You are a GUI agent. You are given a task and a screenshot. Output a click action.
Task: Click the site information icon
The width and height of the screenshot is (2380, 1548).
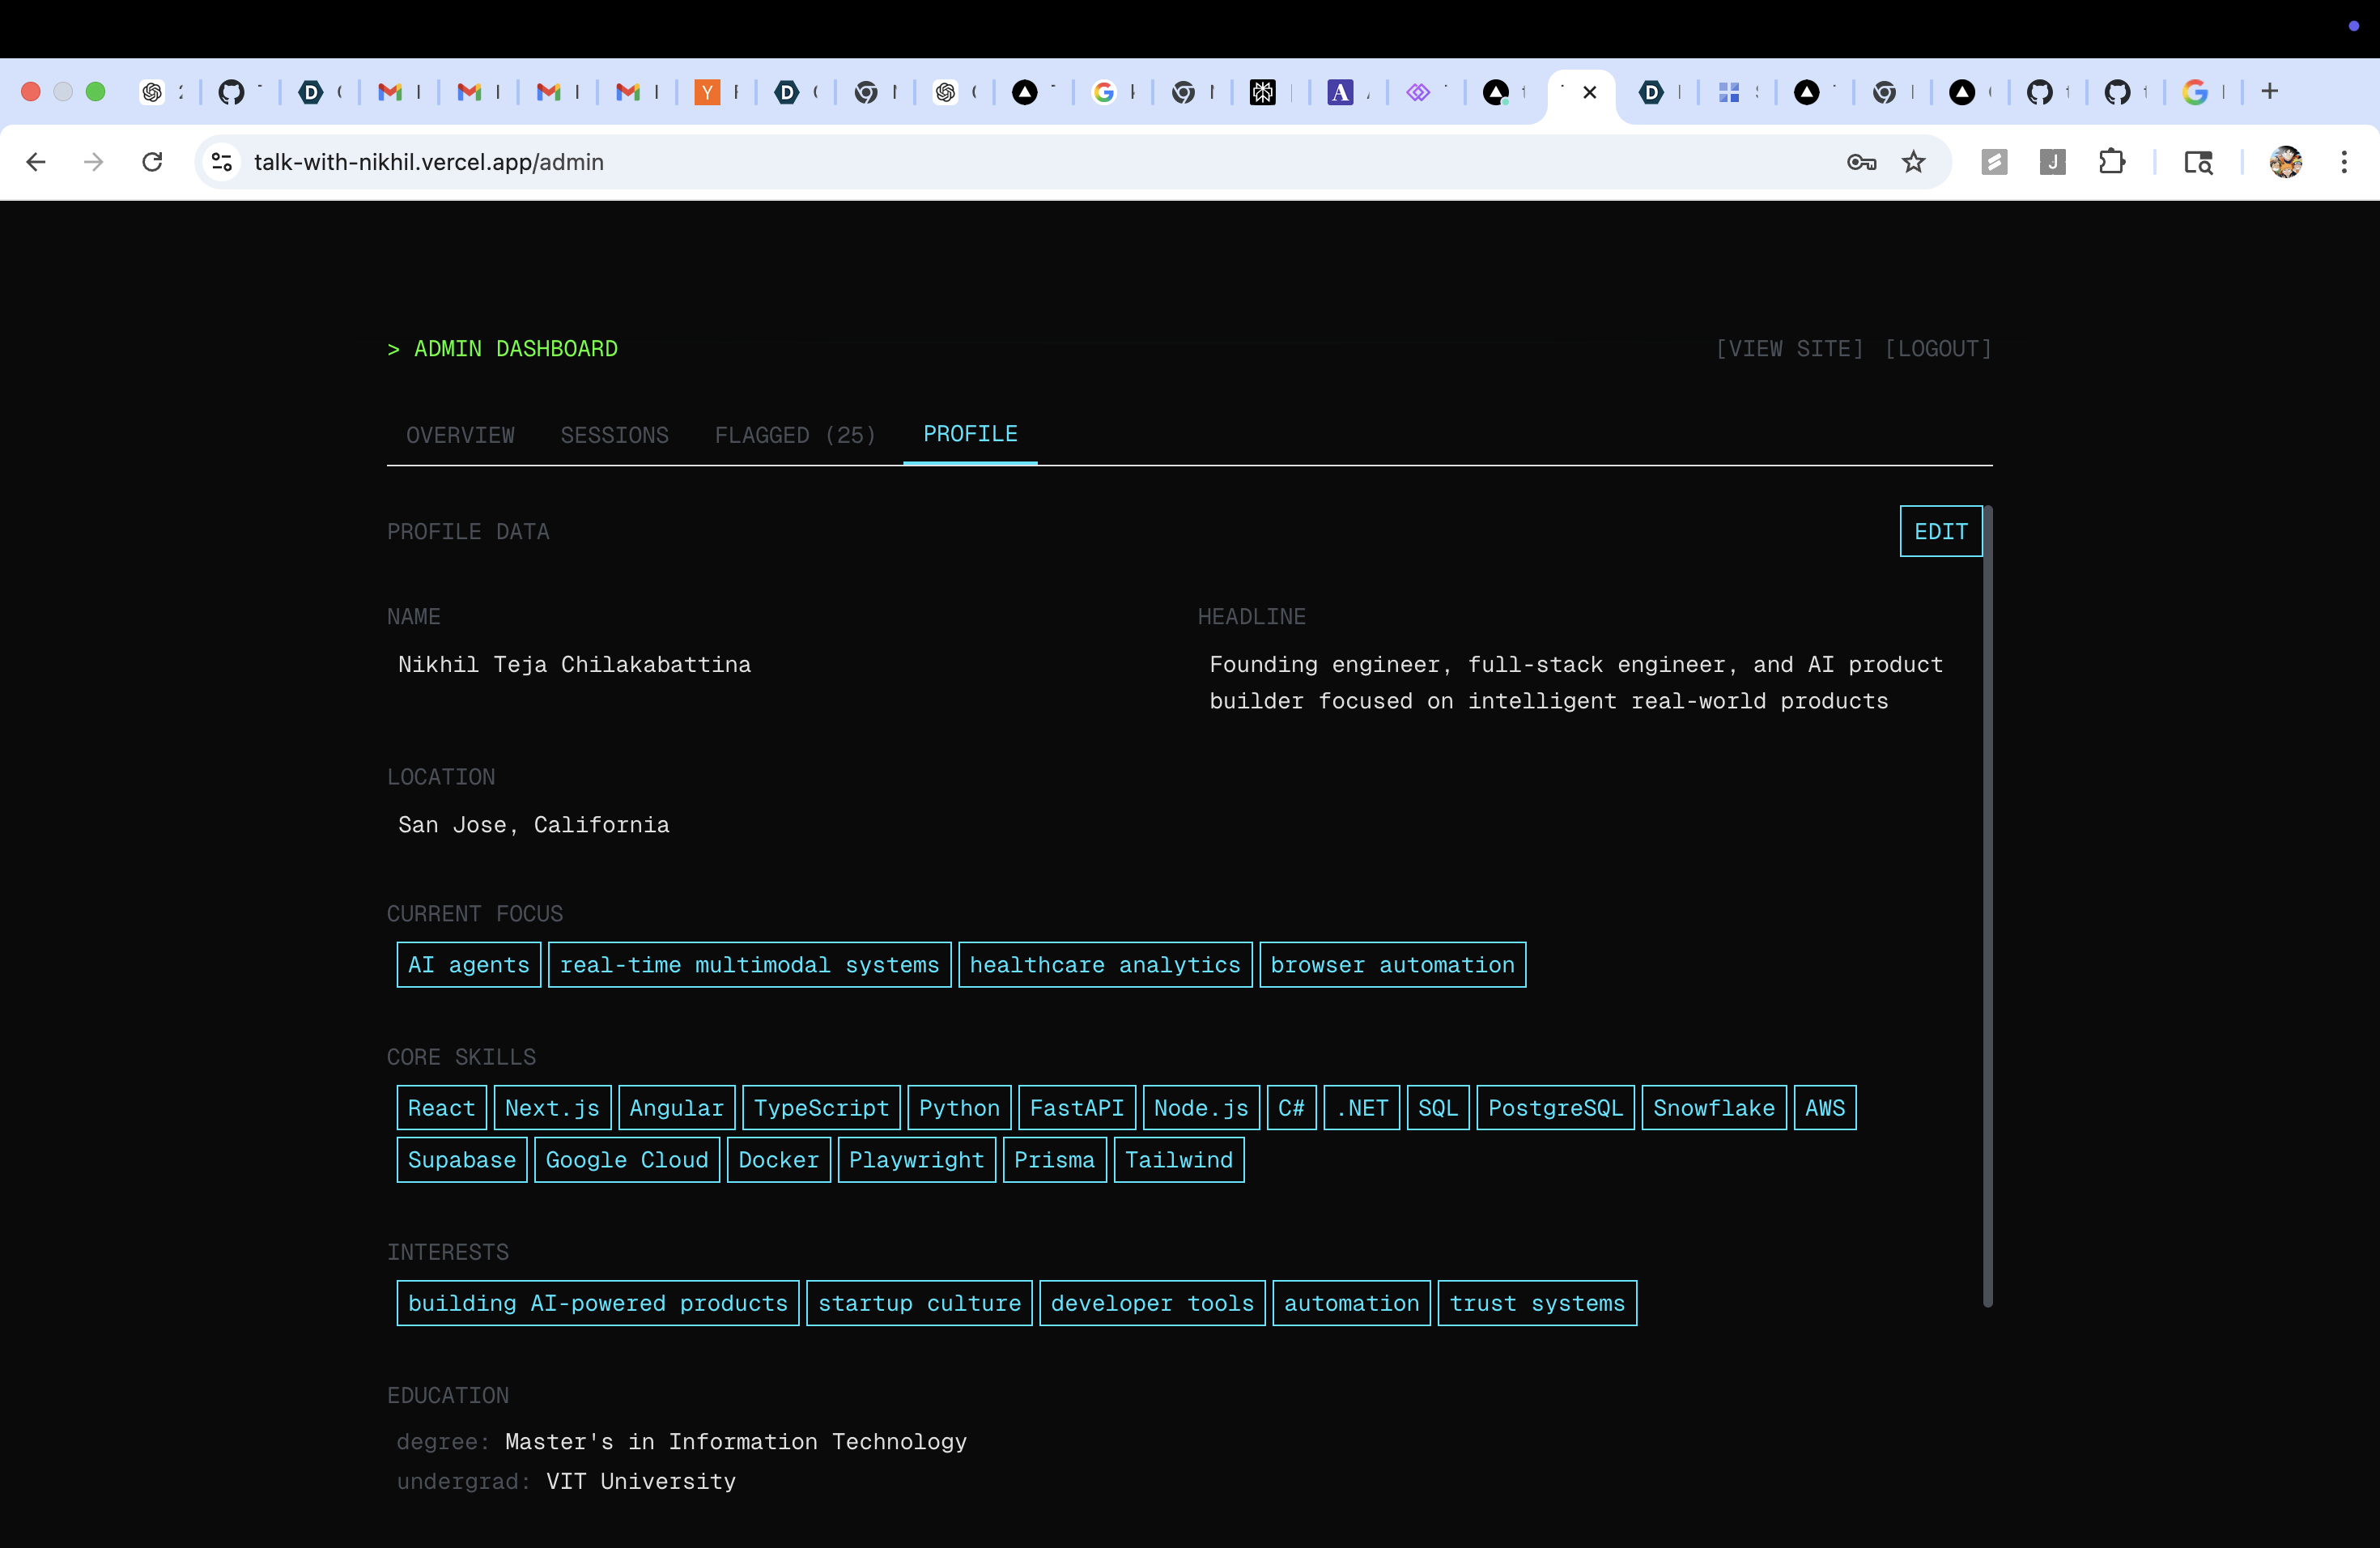[222, 162]
